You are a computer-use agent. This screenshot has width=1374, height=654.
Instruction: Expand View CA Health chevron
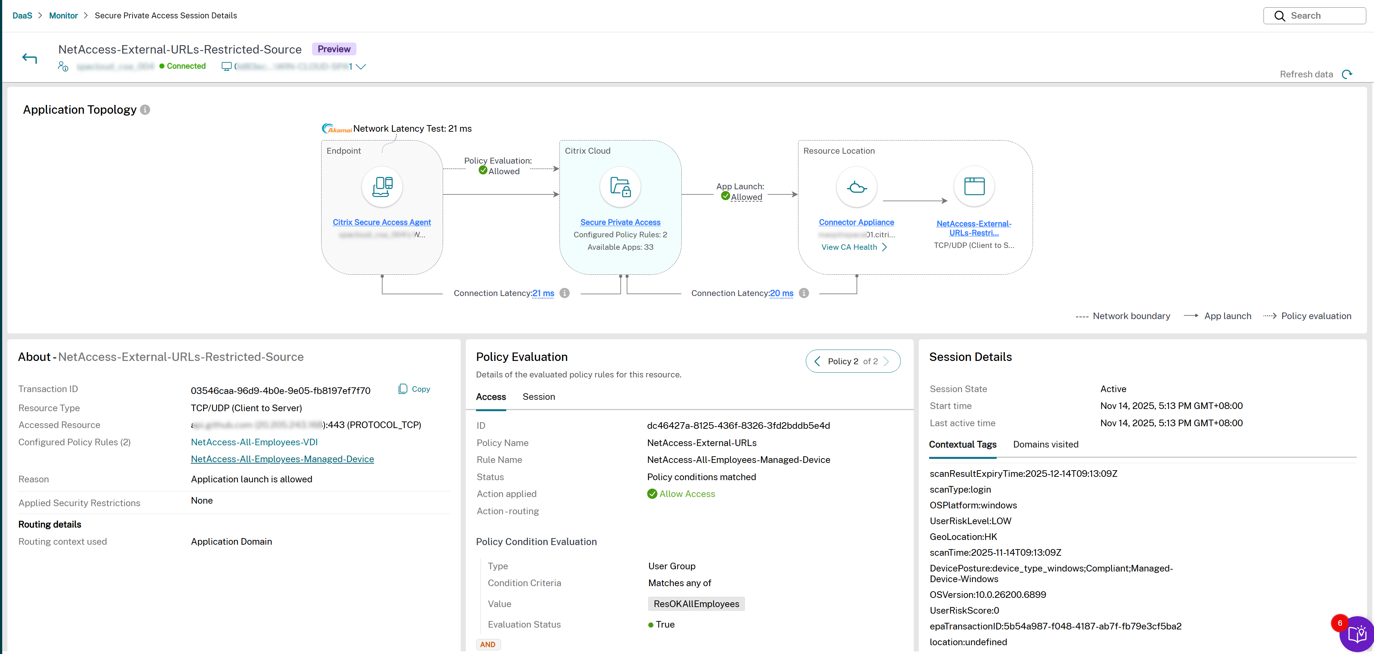point(884,247)
